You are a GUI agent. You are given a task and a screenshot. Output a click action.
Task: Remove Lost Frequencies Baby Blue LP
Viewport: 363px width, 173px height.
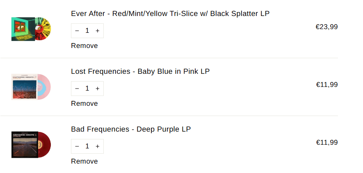[84, 104]
